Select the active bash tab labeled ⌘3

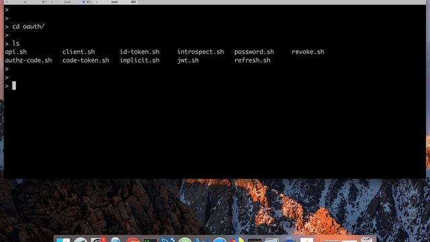click(x=116, y=2)
